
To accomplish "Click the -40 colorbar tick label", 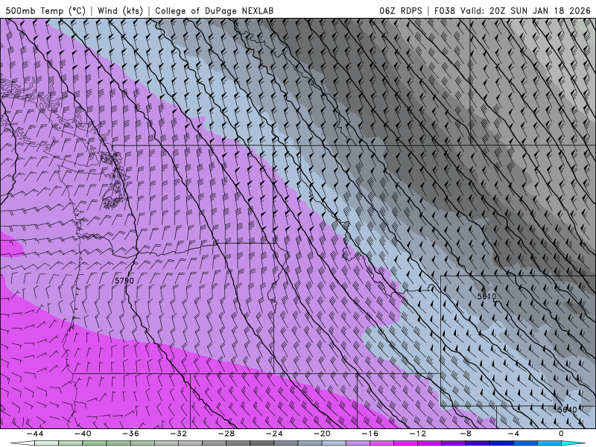I will (83, 434).
